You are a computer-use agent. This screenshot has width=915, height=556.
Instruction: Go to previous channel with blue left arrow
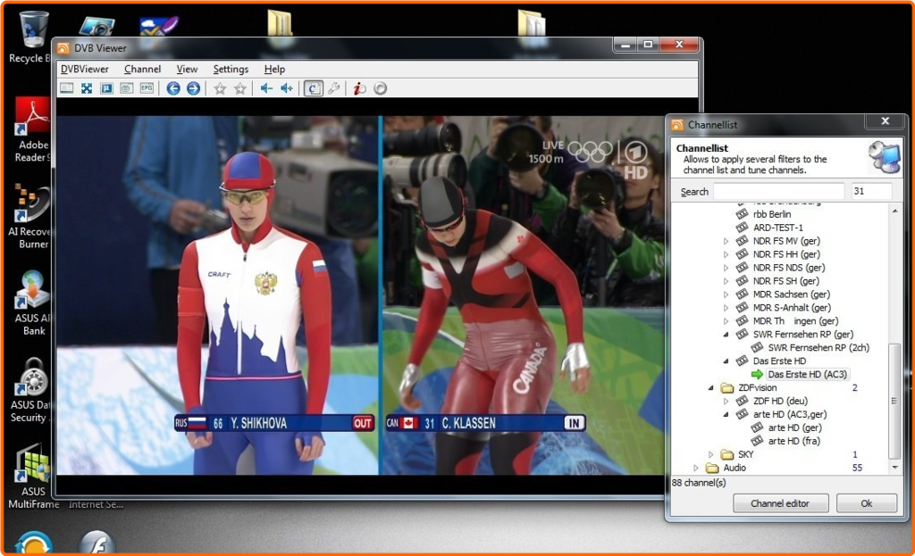173,88
